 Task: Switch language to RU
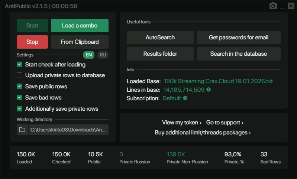103,55
